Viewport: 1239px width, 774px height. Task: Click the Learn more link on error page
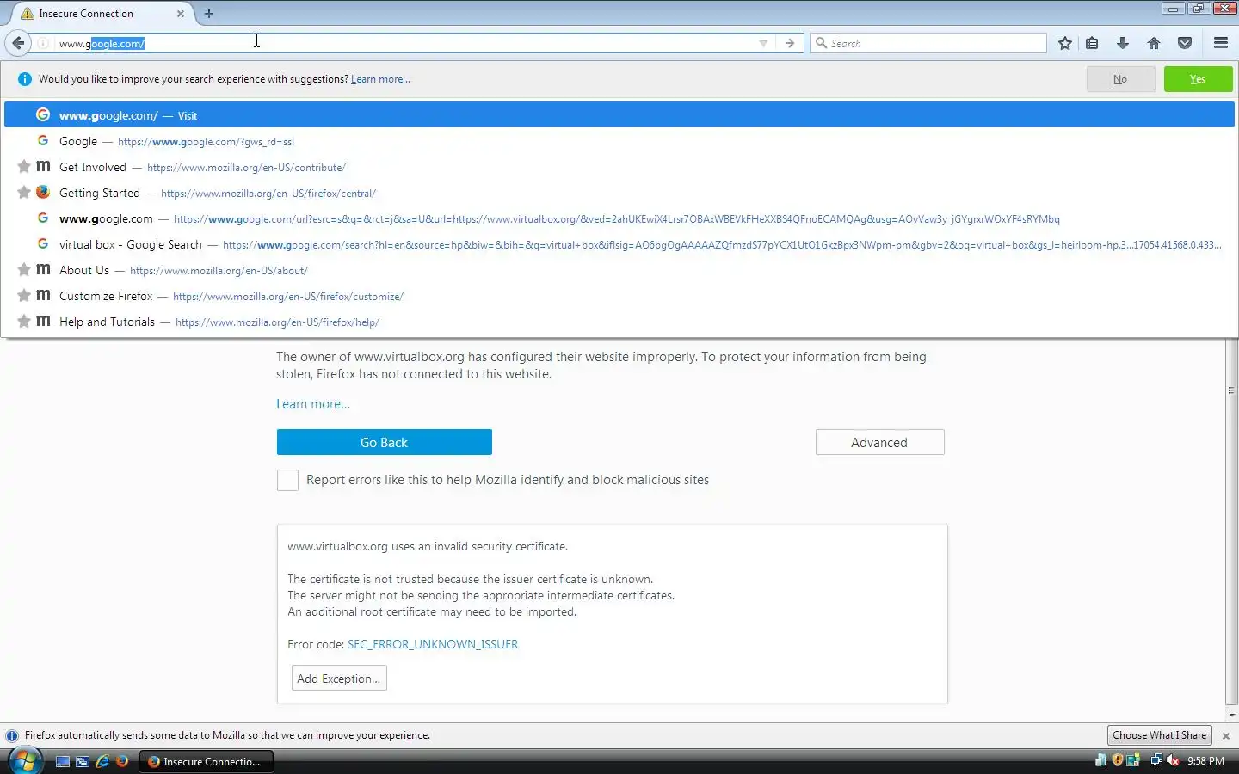tap(313, 404)
